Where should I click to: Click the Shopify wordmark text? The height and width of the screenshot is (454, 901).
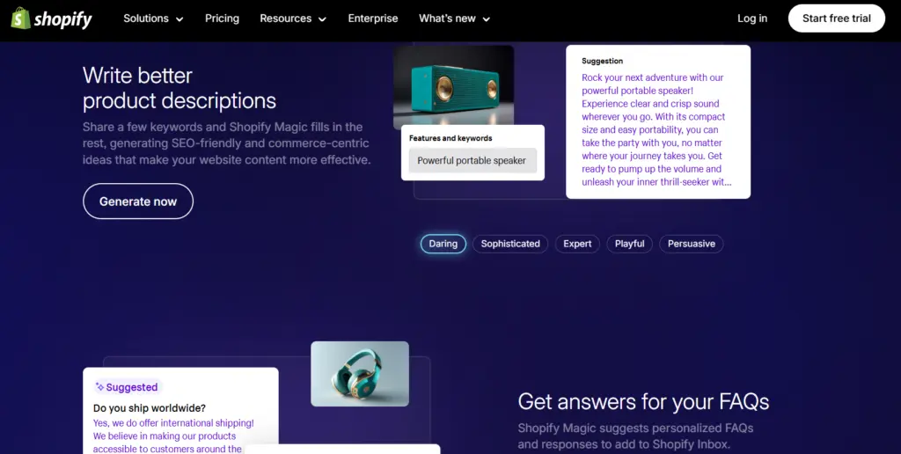click(x=62, y=19)
